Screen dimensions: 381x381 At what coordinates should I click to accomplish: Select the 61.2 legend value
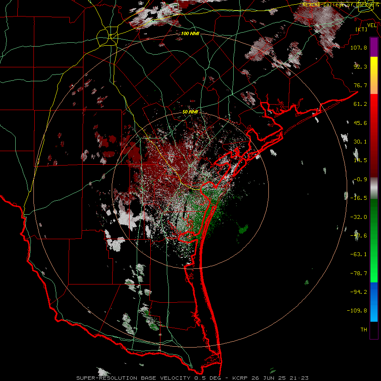[360, 104]
